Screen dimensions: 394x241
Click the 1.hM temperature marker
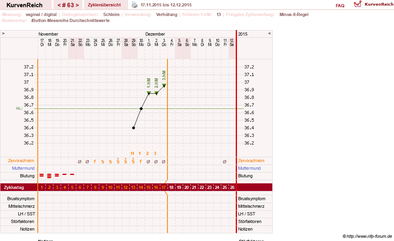click(x=149, y=93)
